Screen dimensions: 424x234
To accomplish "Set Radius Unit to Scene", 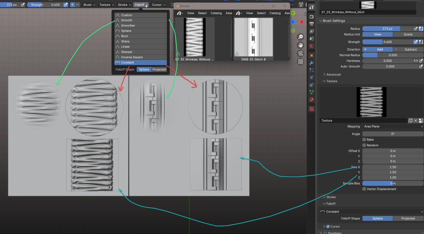I will 408,34.
